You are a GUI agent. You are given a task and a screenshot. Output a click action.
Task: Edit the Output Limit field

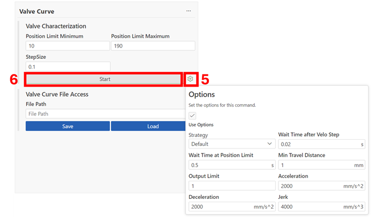(232, 186)
